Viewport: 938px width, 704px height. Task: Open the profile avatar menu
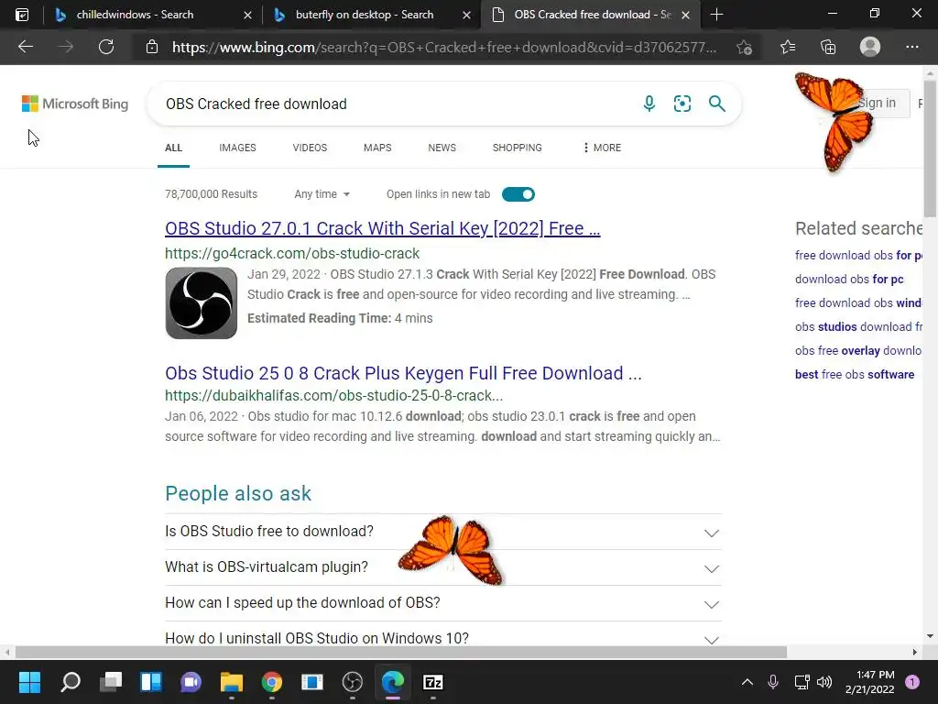coord(870,47)
